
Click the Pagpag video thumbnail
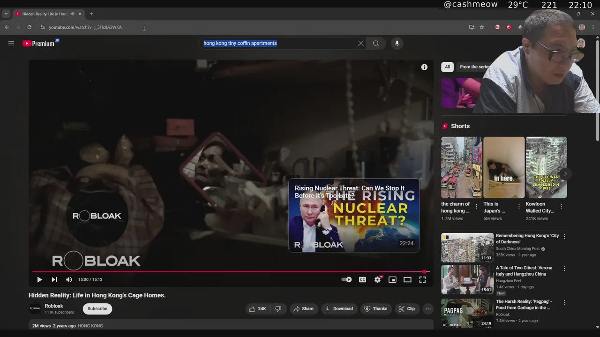[467, 313]
